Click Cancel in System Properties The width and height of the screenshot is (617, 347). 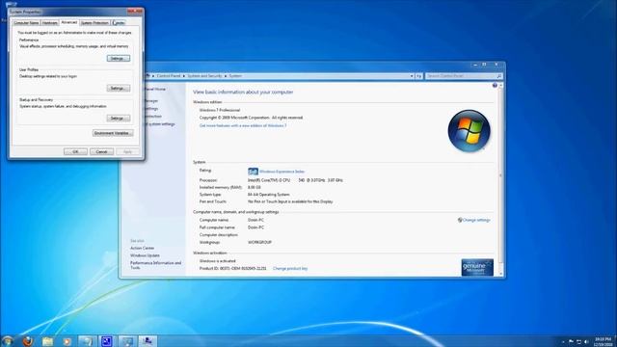click(x=101, y=151)
